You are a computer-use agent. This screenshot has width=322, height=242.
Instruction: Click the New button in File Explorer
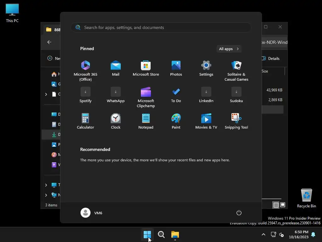pyautogui.click(x=53, y=58)
